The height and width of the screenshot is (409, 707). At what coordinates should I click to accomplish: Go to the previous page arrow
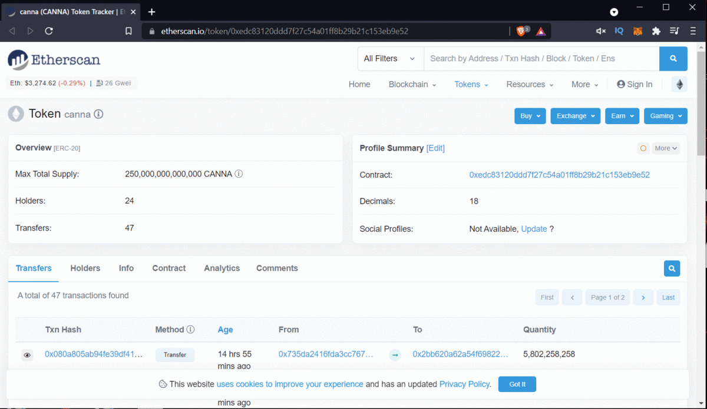pyautogui.click(x=572, y=297)
